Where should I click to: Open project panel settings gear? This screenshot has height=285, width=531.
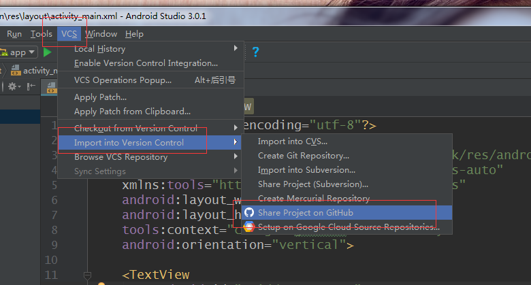click(14, 86)
